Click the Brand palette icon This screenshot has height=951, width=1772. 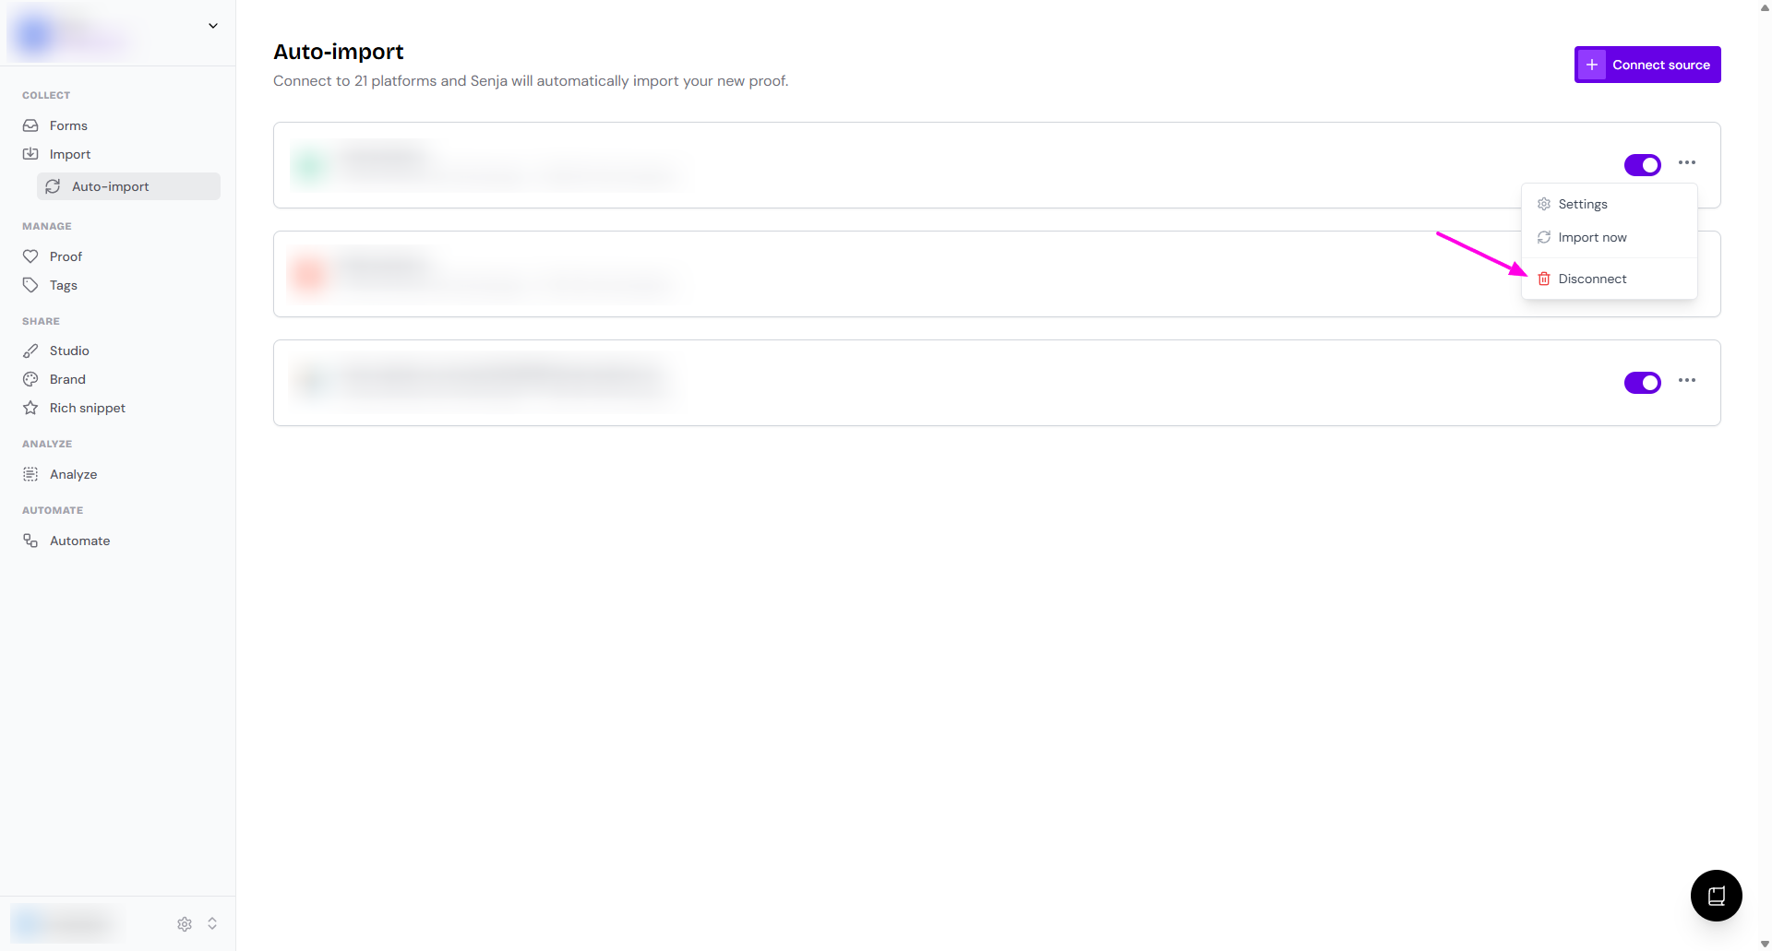pyautogui.click(x=30, y=379)
